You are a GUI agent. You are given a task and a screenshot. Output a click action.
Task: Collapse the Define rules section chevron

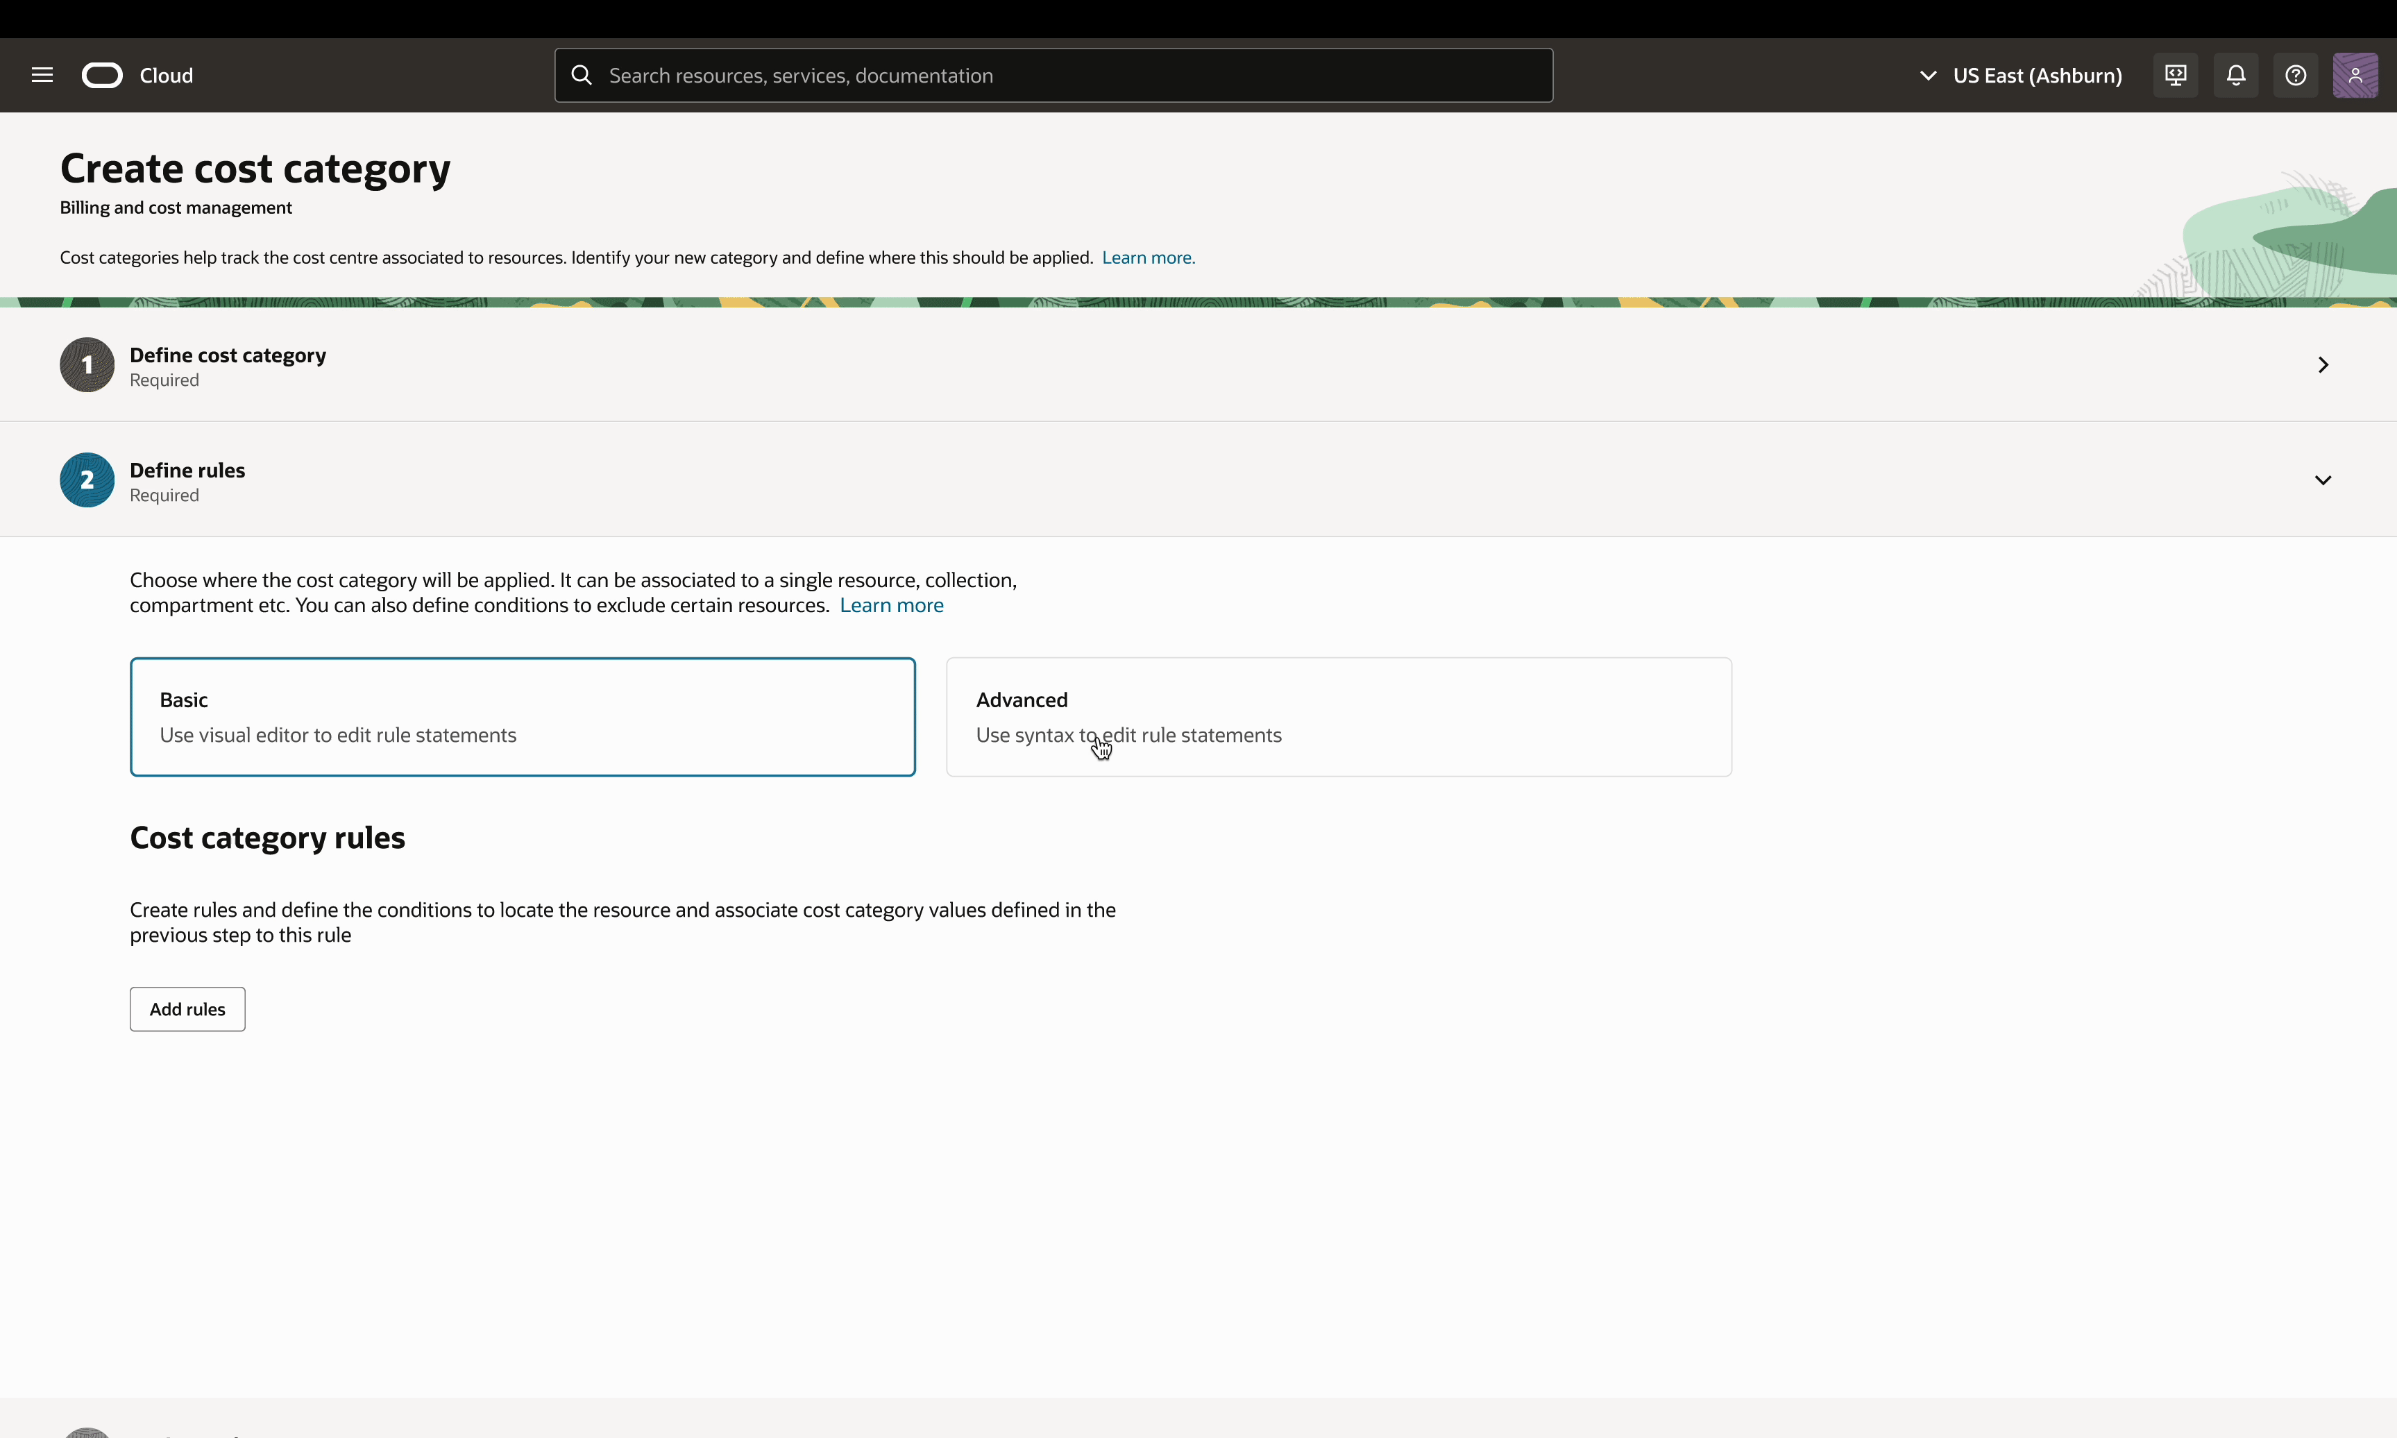pyautogui.click(x=2322, y=480)
